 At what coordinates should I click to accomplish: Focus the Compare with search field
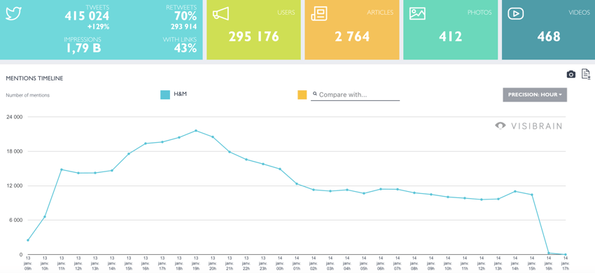click(x=355, y=95)
